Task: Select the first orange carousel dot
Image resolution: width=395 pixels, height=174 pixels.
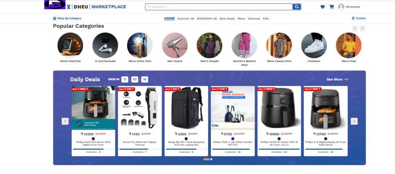Action: (x=206, y=159)
